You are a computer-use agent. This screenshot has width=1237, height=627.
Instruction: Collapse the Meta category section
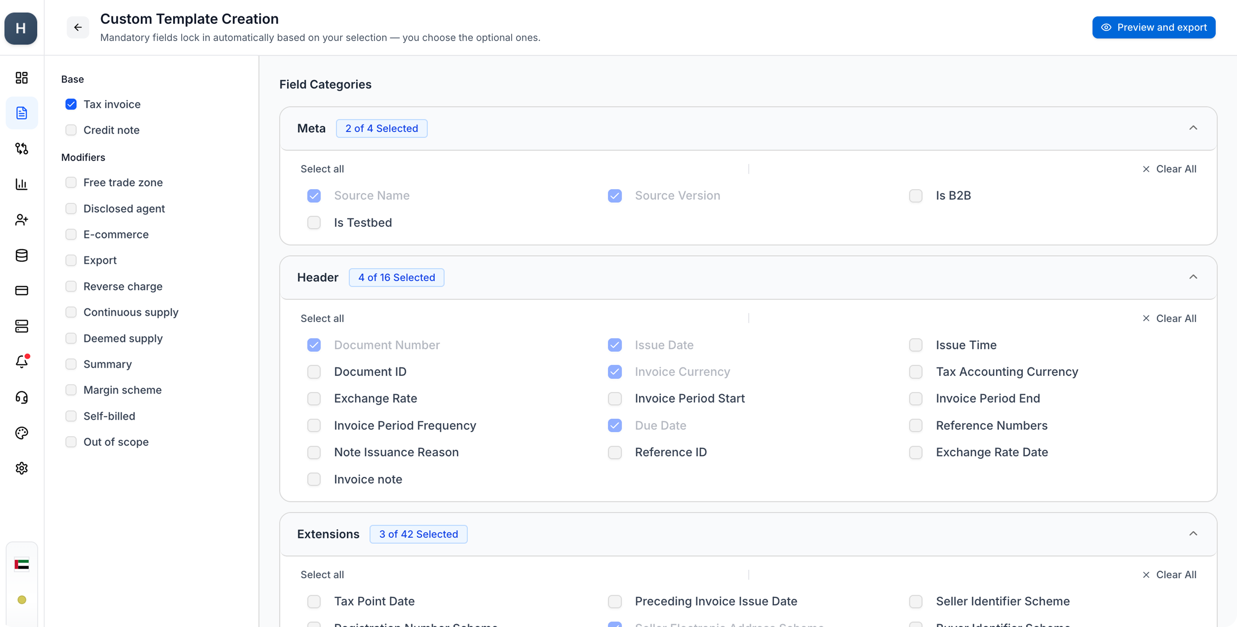pos(1193,128)
